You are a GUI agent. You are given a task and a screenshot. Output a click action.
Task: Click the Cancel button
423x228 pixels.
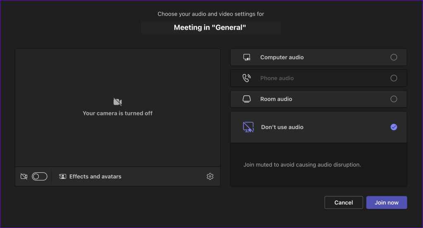343,202
